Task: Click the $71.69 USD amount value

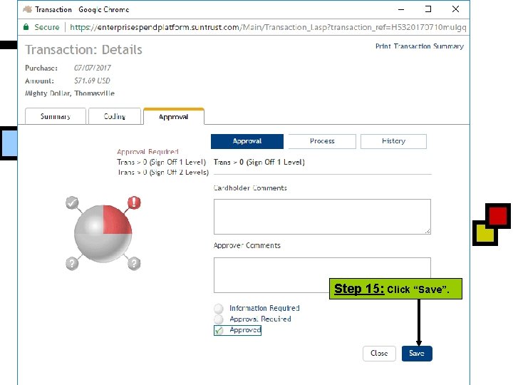Action: 92,81
